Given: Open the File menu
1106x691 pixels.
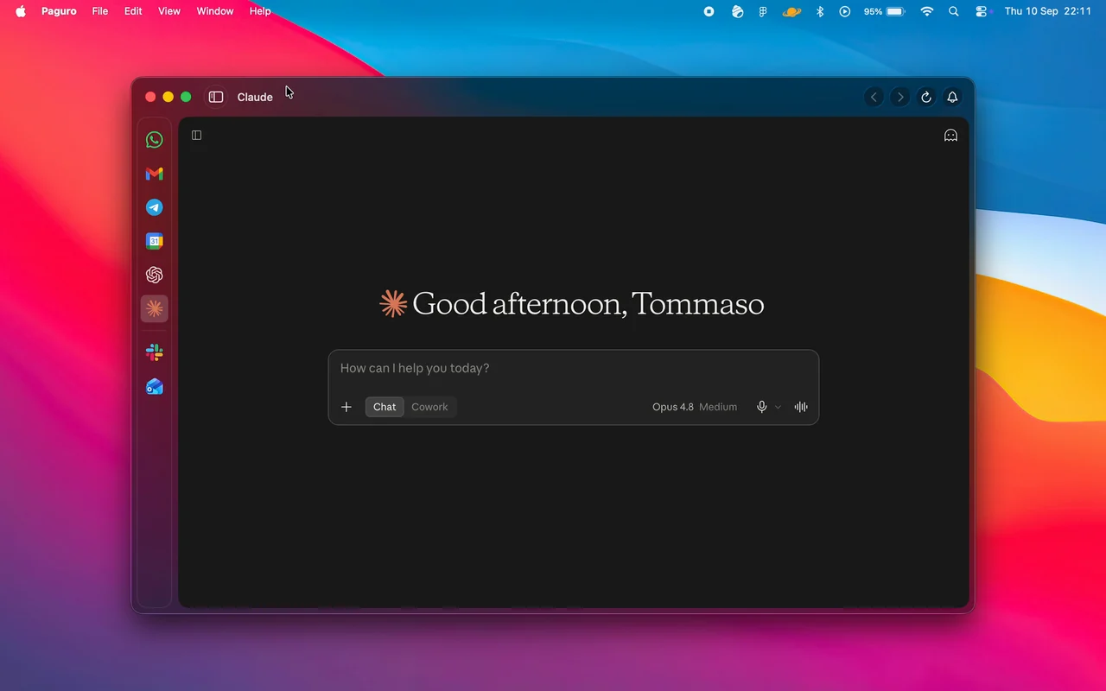Looking at the screenshot, I should 100,11.
